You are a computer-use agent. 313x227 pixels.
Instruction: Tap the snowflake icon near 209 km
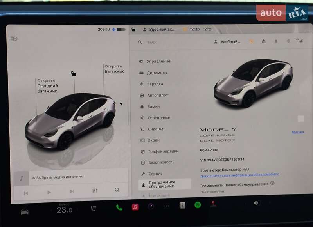[113, 28]
